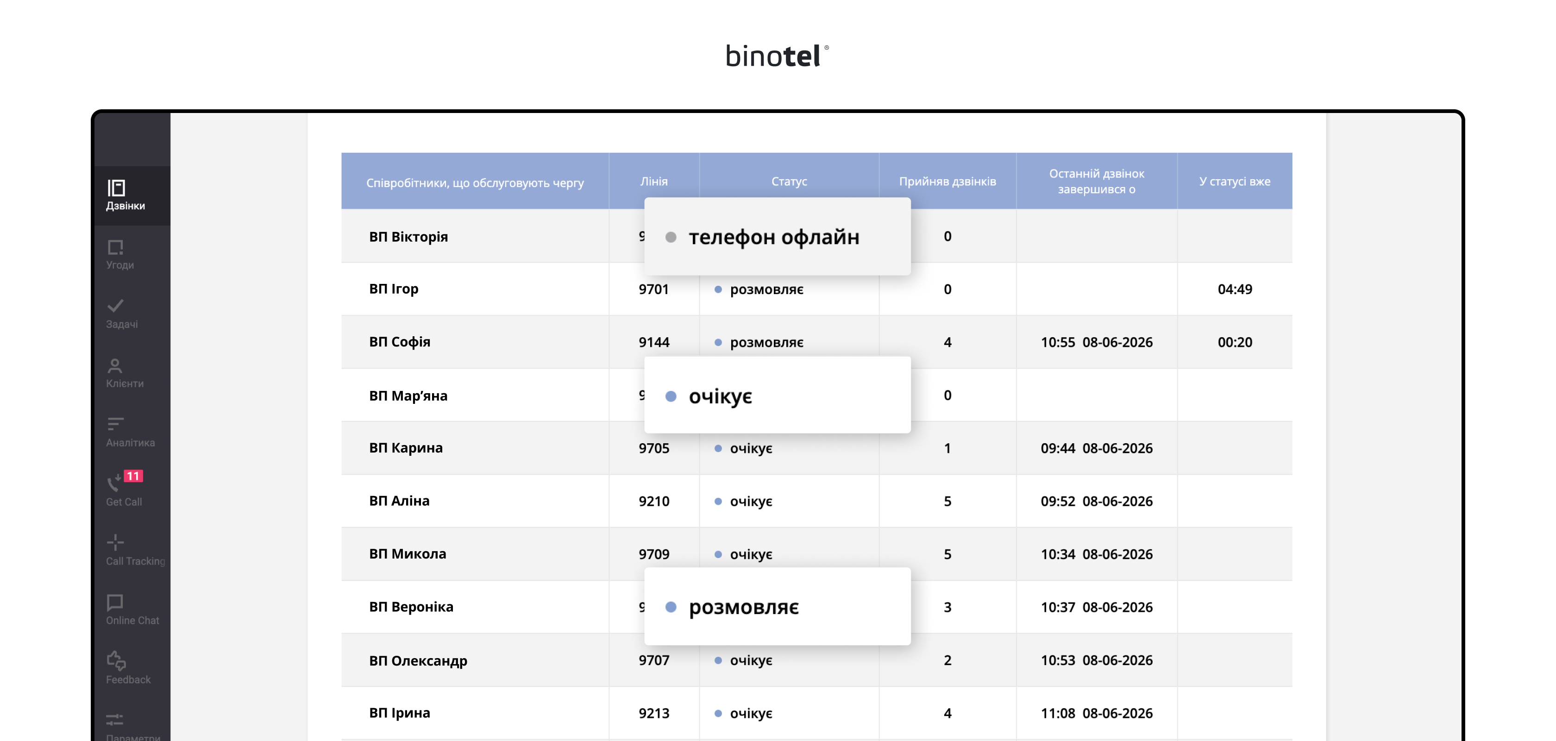Viewport: 1556px width, 741px height.
Task: Select the Online Chat menu label
Action: point(133,620)
